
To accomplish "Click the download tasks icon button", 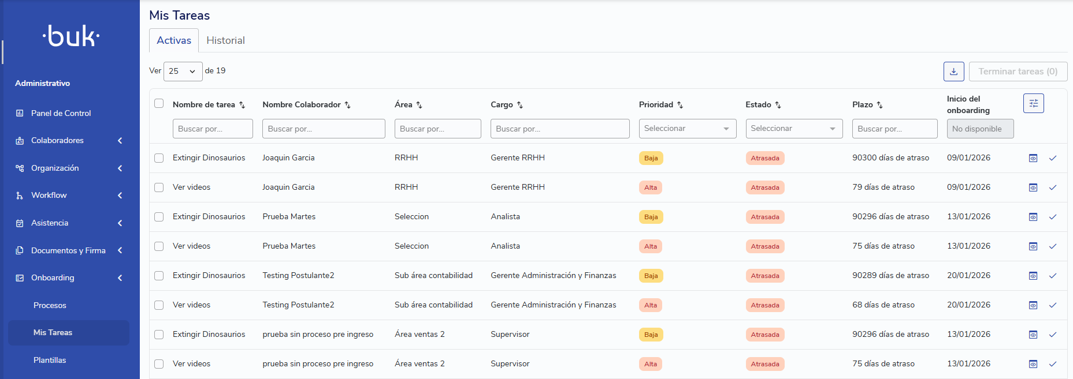I will 953,72.
